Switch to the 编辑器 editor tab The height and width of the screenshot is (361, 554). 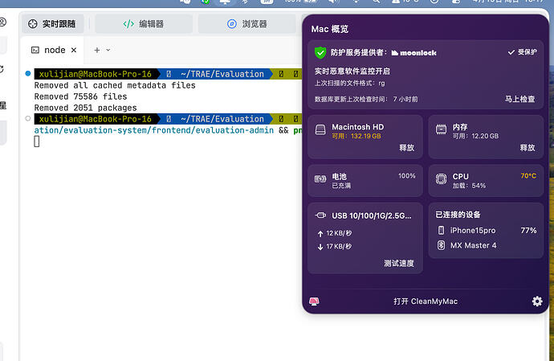pyautogui.click(x=144, y=23)
